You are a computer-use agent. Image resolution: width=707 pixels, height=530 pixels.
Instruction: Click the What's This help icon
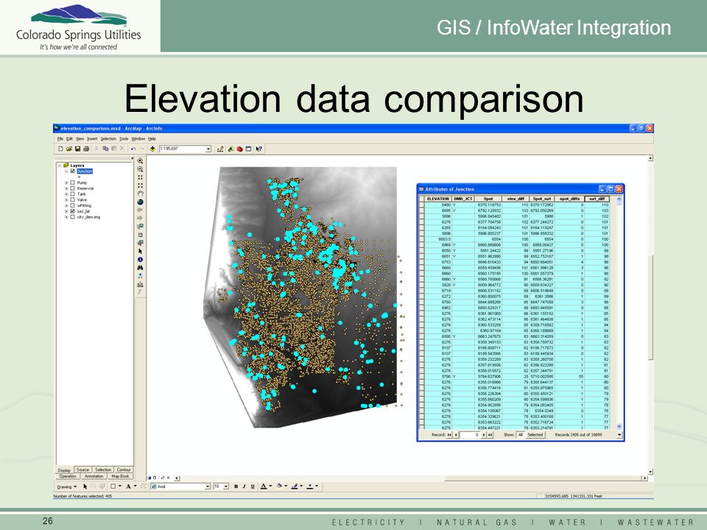[x=258, y=149]
